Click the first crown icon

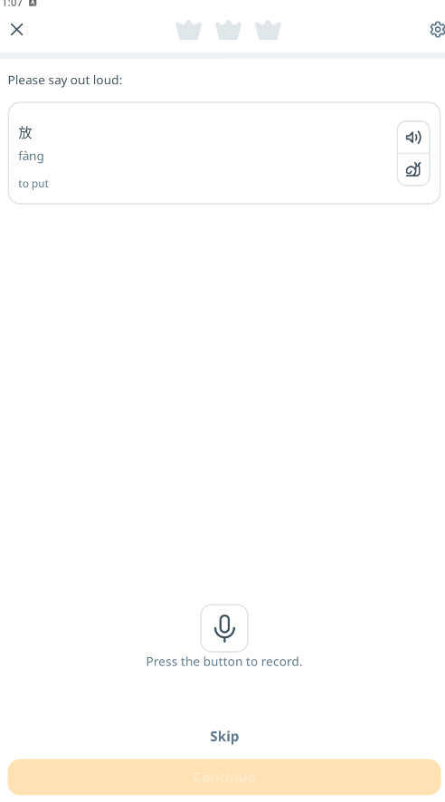tap(188, 30)
